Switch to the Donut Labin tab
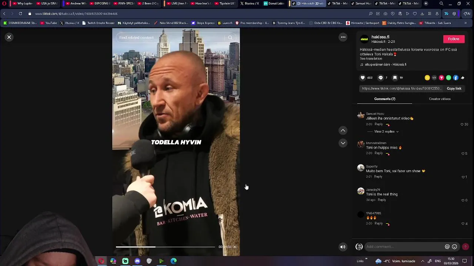 pyautogui.click(x=274, y=3)
